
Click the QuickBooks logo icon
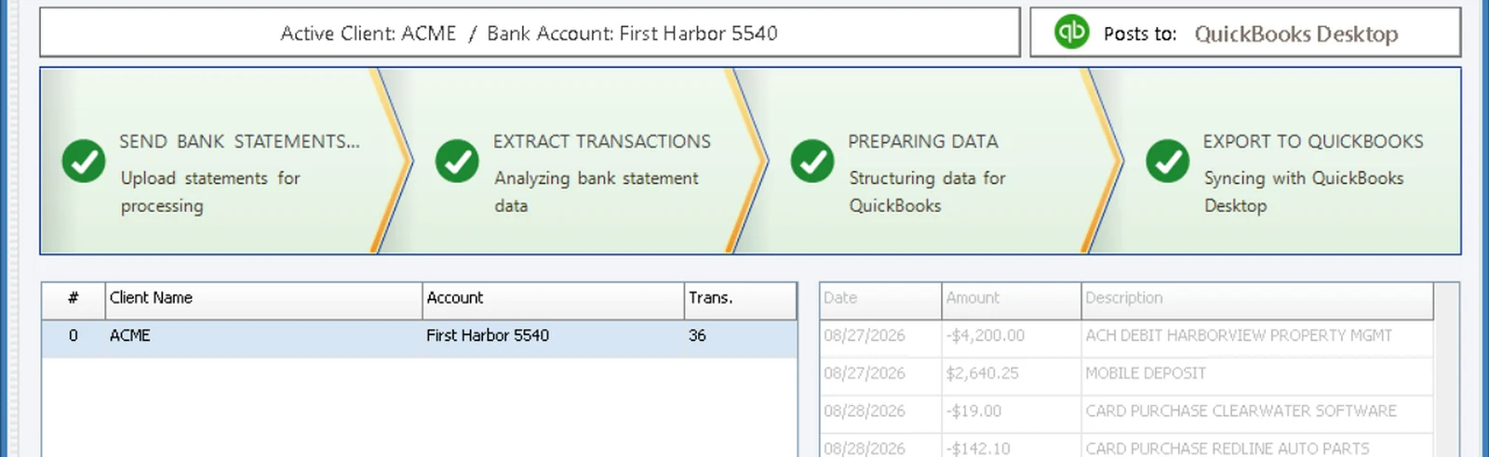(1071, 32)
